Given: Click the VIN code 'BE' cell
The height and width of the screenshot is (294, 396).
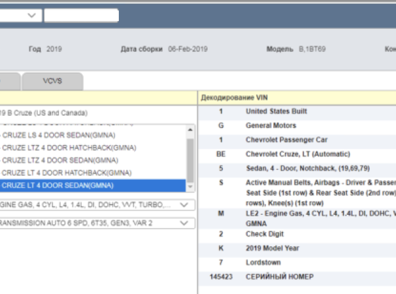Looking at the screenshot, I should 221,154.
